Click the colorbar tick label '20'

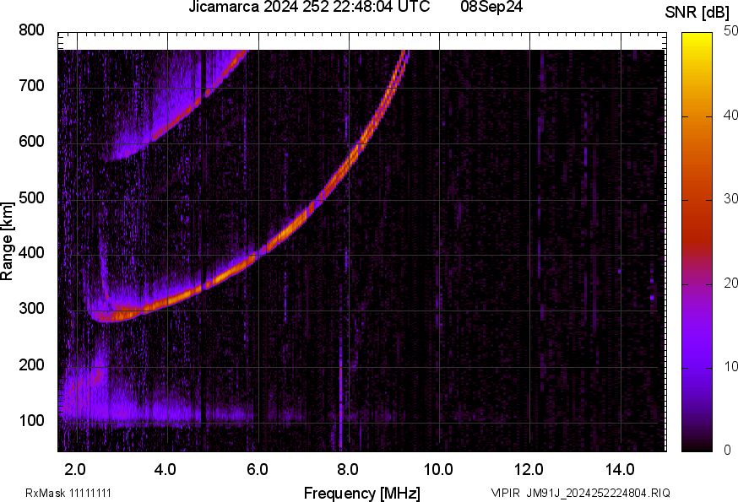(730, 283)
